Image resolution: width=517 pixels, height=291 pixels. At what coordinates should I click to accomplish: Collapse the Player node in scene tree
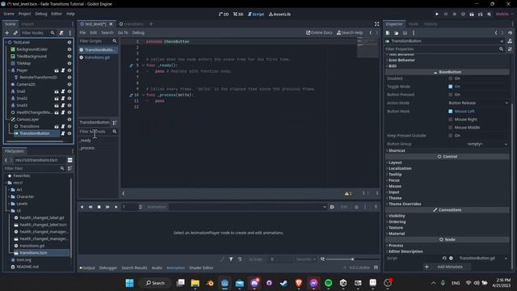click(x=9, y=70)
